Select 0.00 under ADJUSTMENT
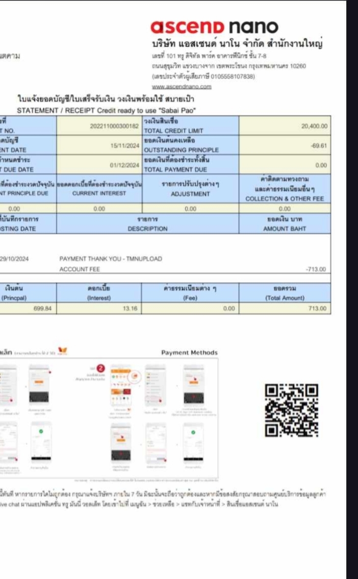The height and width of the screenshot is (579, 358). tap(190, 209)
